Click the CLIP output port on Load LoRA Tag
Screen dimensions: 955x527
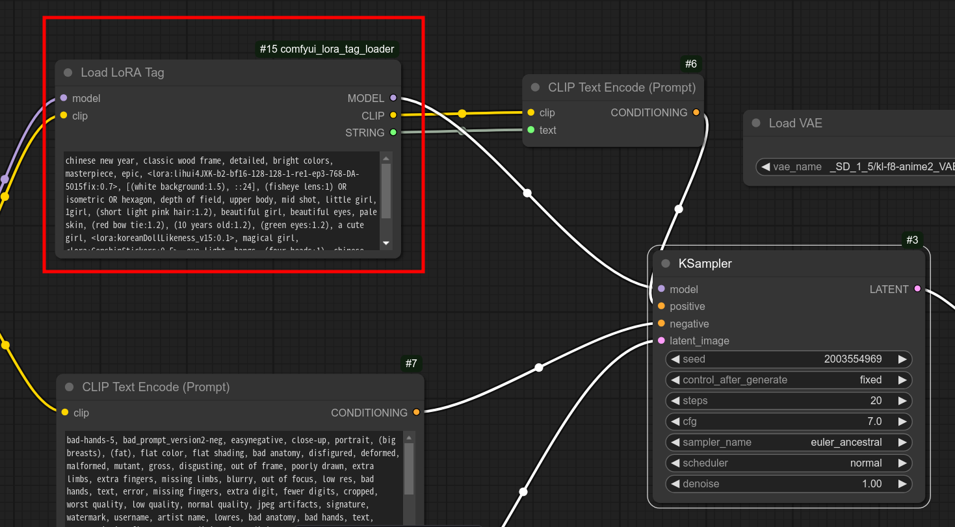[393, 116]
